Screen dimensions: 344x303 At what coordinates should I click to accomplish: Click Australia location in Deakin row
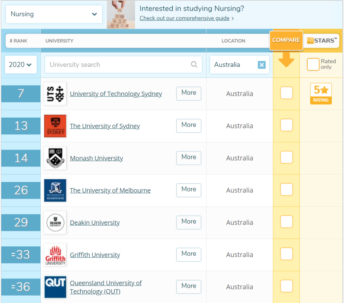point(240,223)
